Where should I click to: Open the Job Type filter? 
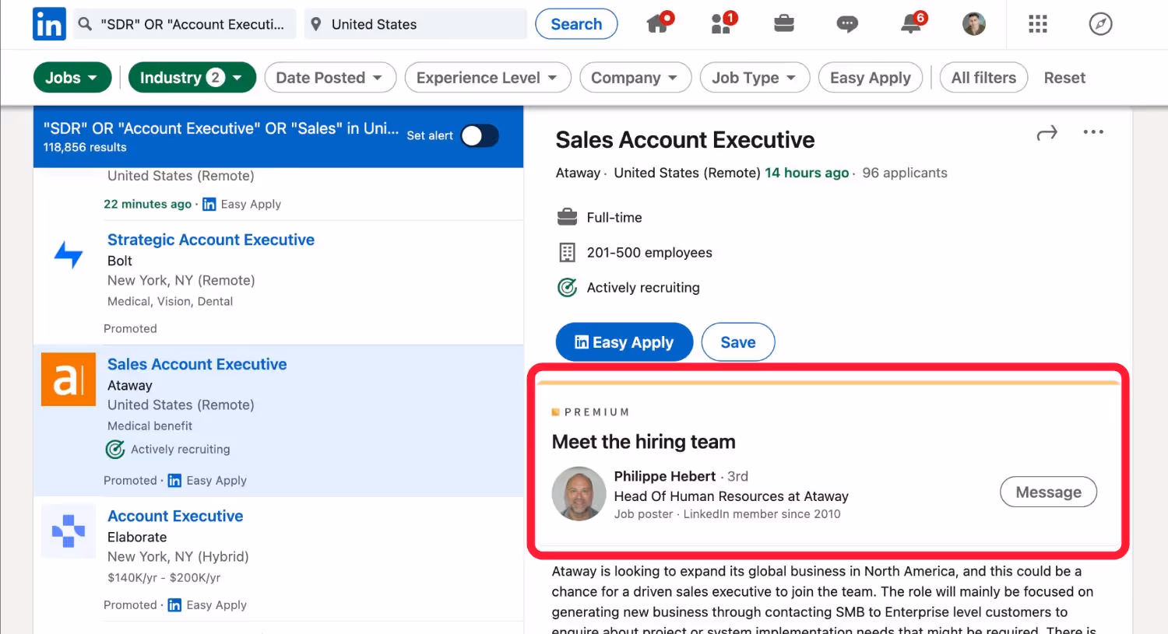pyautogui.click(x=755, y=78)
